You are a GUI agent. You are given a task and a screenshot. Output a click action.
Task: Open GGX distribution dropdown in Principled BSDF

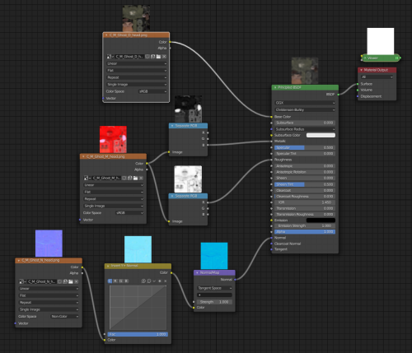click(x=305, y=103)
